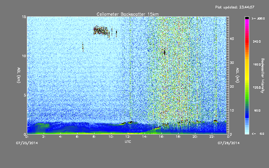
Task: Click the '20:' hour tick label
Action: (x=195, y=137)
